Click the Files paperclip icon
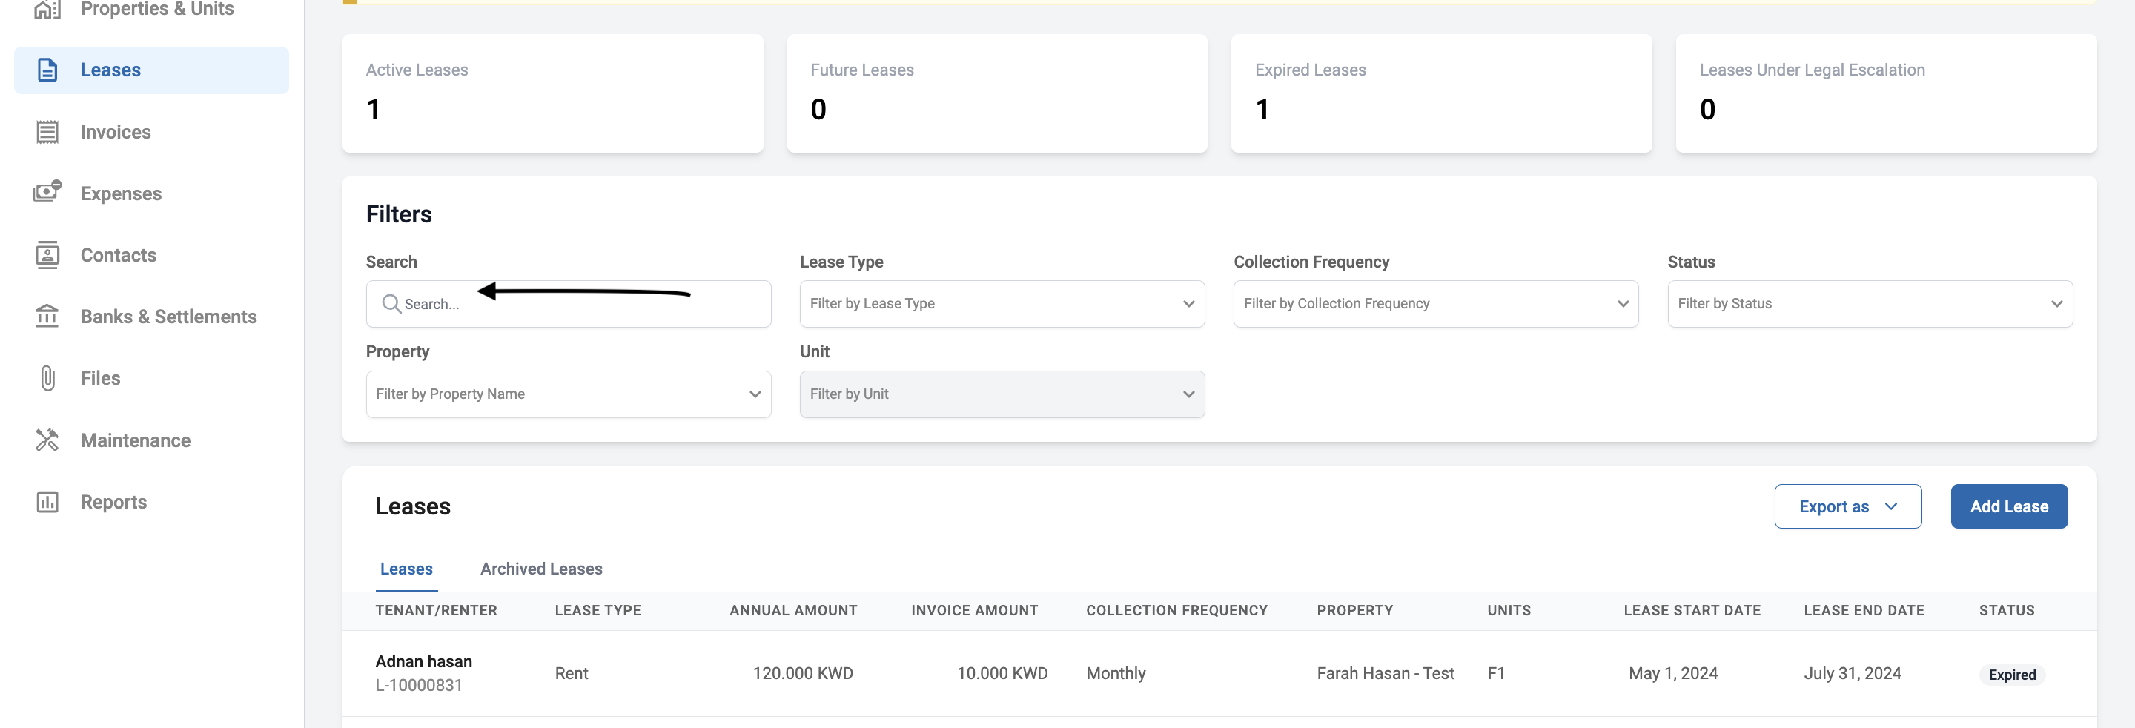 pos(47,378)
